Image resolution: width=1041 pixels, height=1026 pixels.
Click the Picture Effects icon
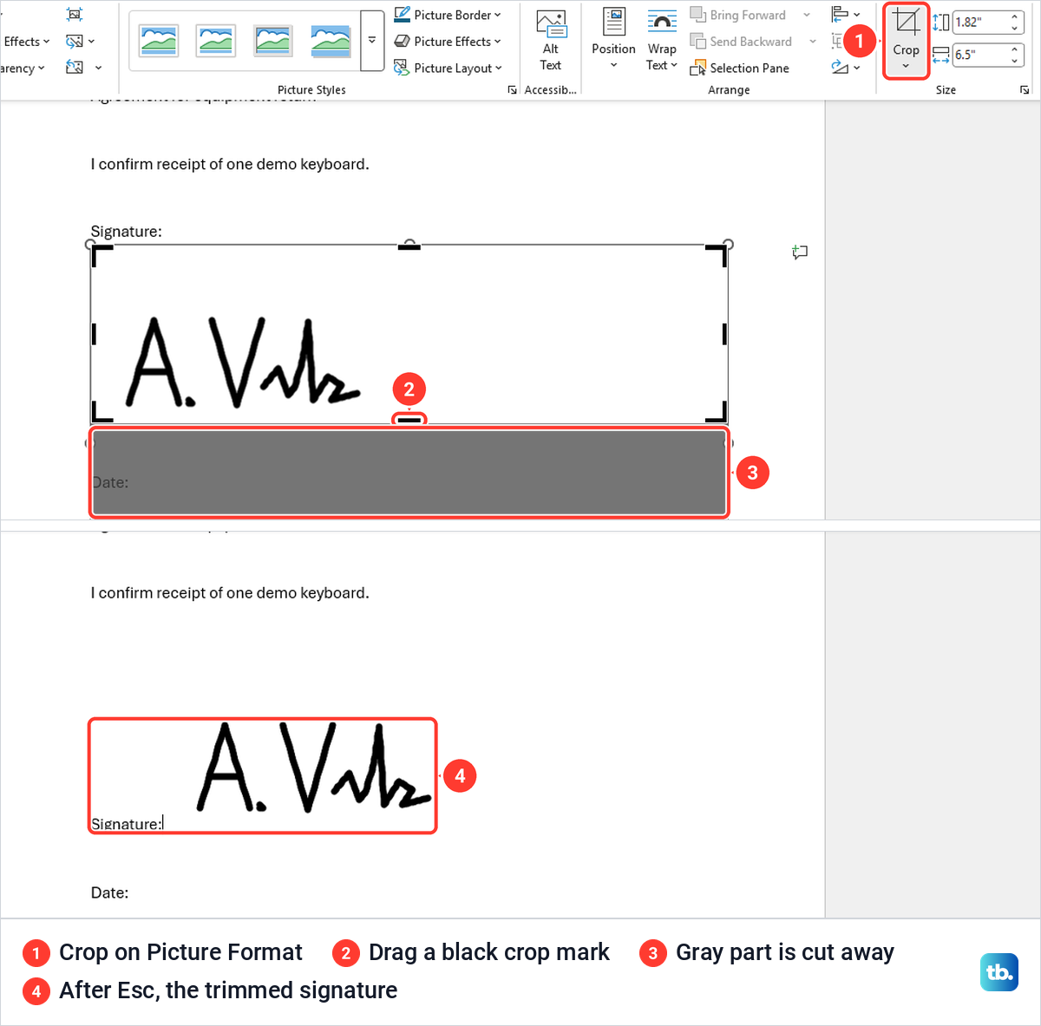pos(402,41)
